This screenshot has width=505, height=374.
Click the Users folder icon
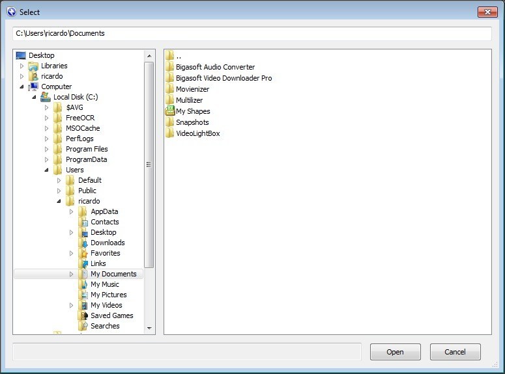[x=57, y=170]
